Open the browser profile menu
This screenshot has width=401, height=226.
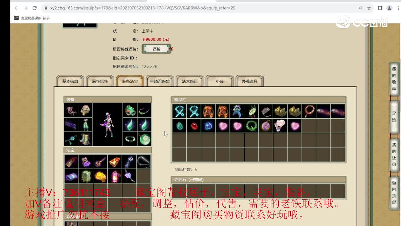pyautogui.click(x=389, y=8)
